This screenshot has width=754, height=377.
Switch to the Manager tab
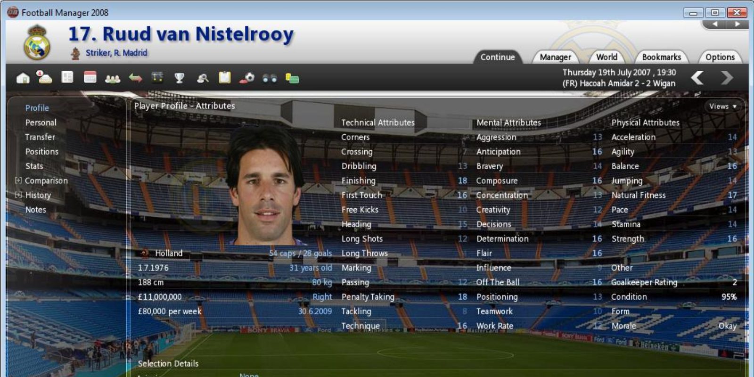555,57
